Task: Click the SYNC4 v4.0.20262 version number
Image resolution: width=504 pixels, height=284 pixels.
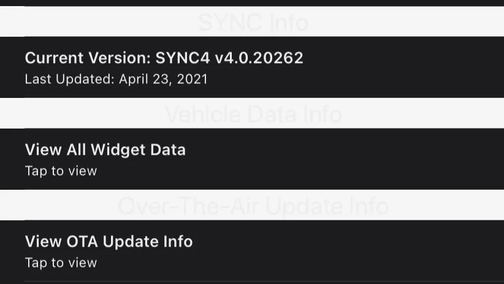Action: tap(229, 58)
